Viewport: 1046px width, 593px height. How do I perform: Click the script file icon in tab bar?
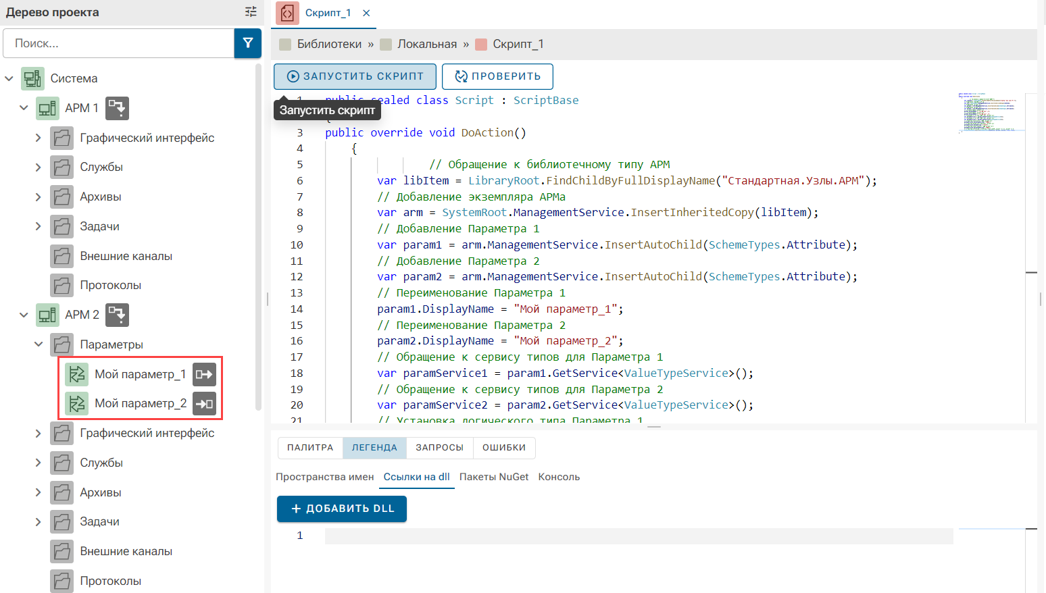point(287,13)
